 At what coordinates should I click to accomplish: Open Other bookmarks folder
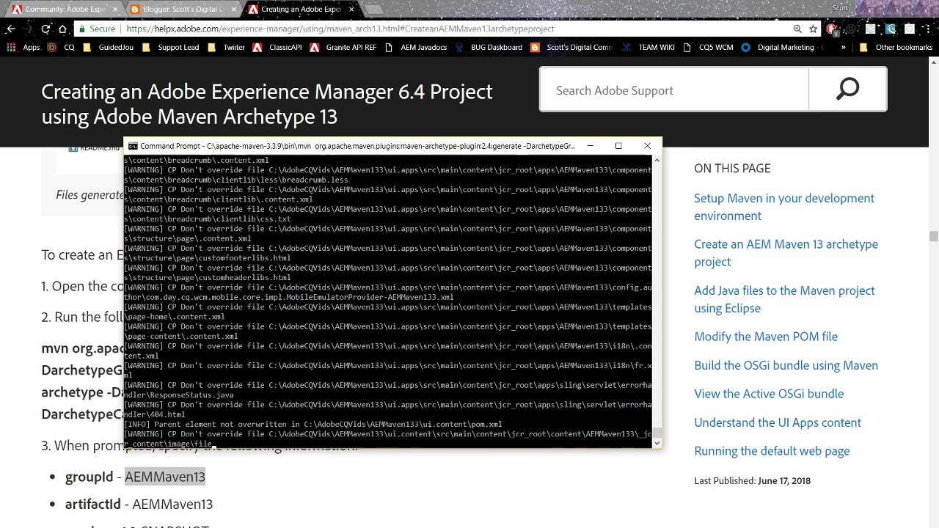click(x=896, y=47)
